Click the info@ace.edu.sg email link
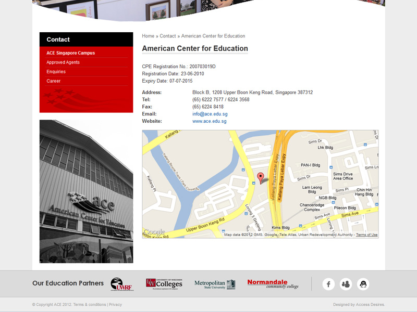417x312 pixels. 210,114
